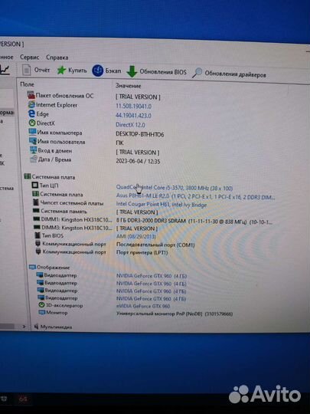Select the Системная память row icon
Image resolution: width=310 pixels, height=414 pixels.
[x=36, y=211]
